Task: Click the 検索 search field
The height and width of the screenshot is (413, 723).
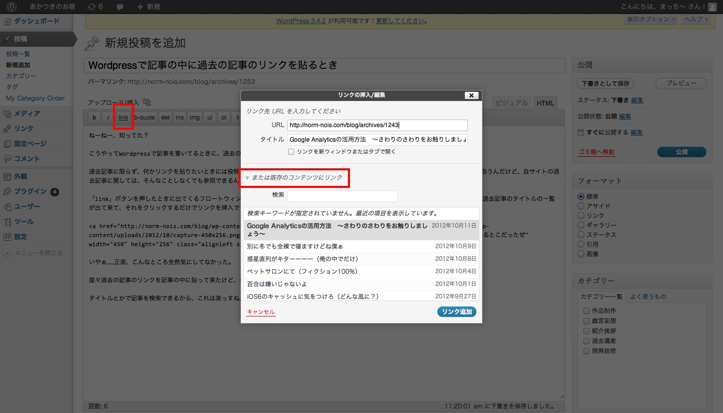Action: (x=342, y=196)
